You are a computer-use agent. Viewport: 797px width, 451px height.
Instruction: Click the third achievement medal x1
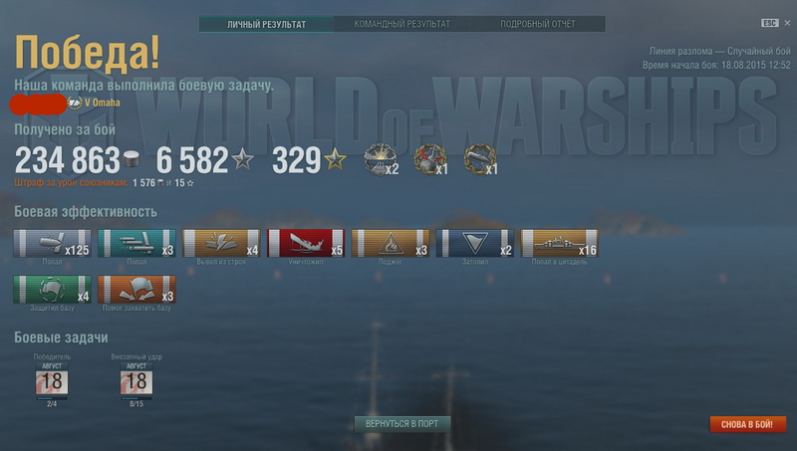[x=480, y=160]
